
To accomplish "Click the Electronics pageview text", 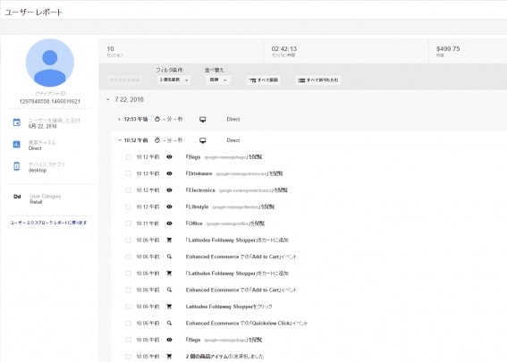I will pos(236,190).
